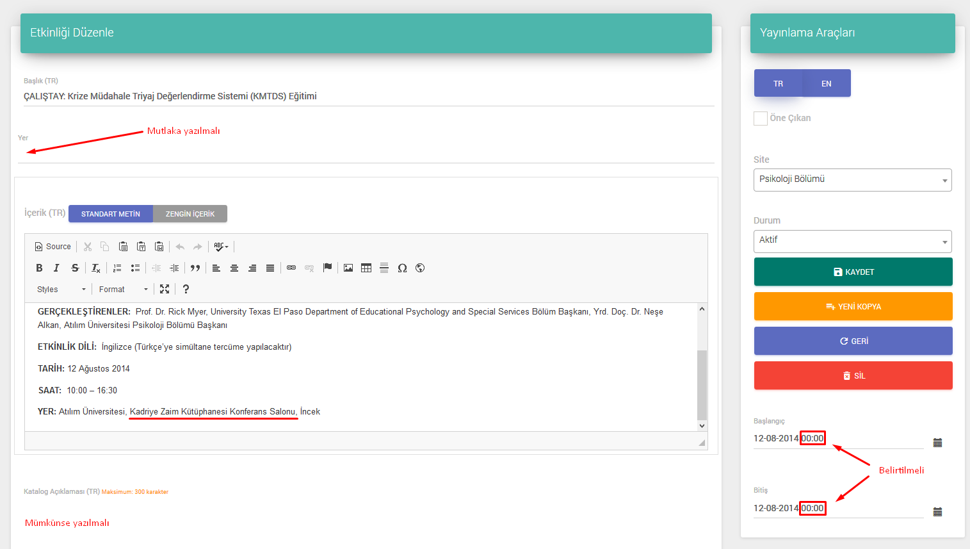Screen dimensions: 970x549
Task: Insert a table in the editor
Action: tap(366, 268)
